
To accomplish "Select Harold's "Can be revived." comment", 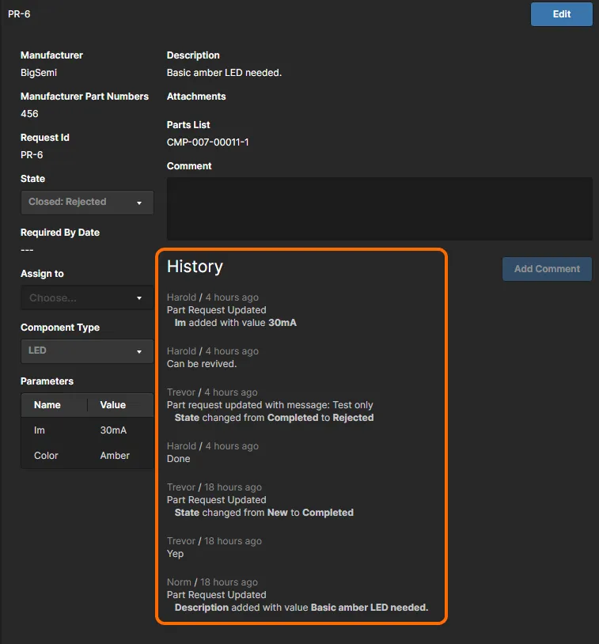I will point(202,364).
